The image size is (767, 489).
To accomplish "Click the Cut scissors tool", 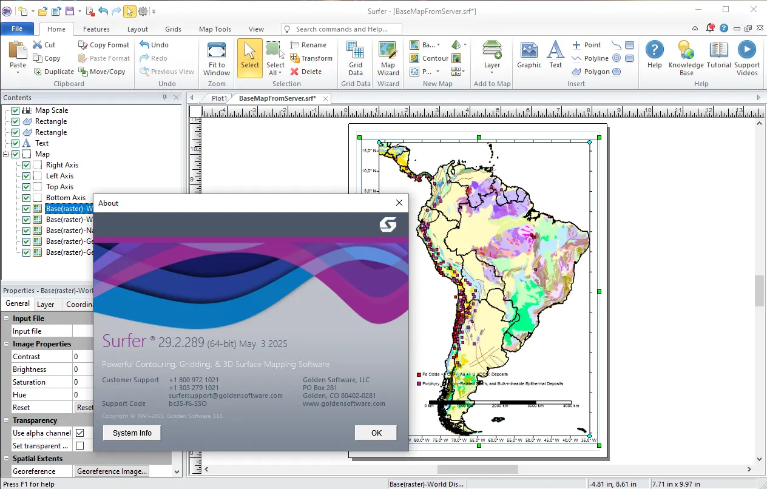I will [x=44, y=45].
